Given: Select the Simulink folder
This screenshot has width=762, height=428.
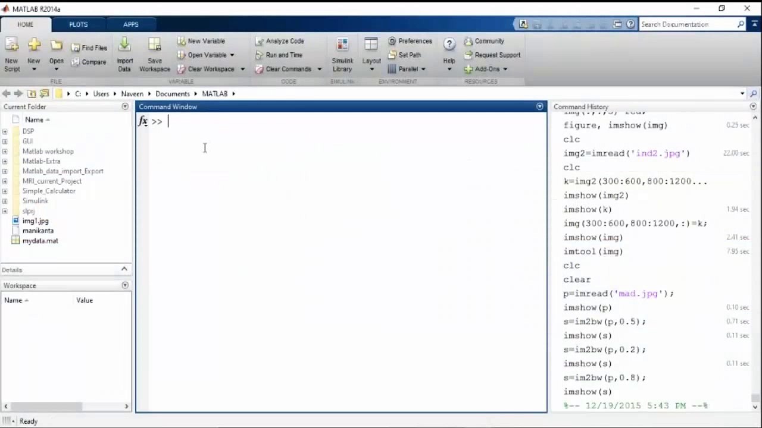Looking at the screenshot, I should click(x=35, y=201).
